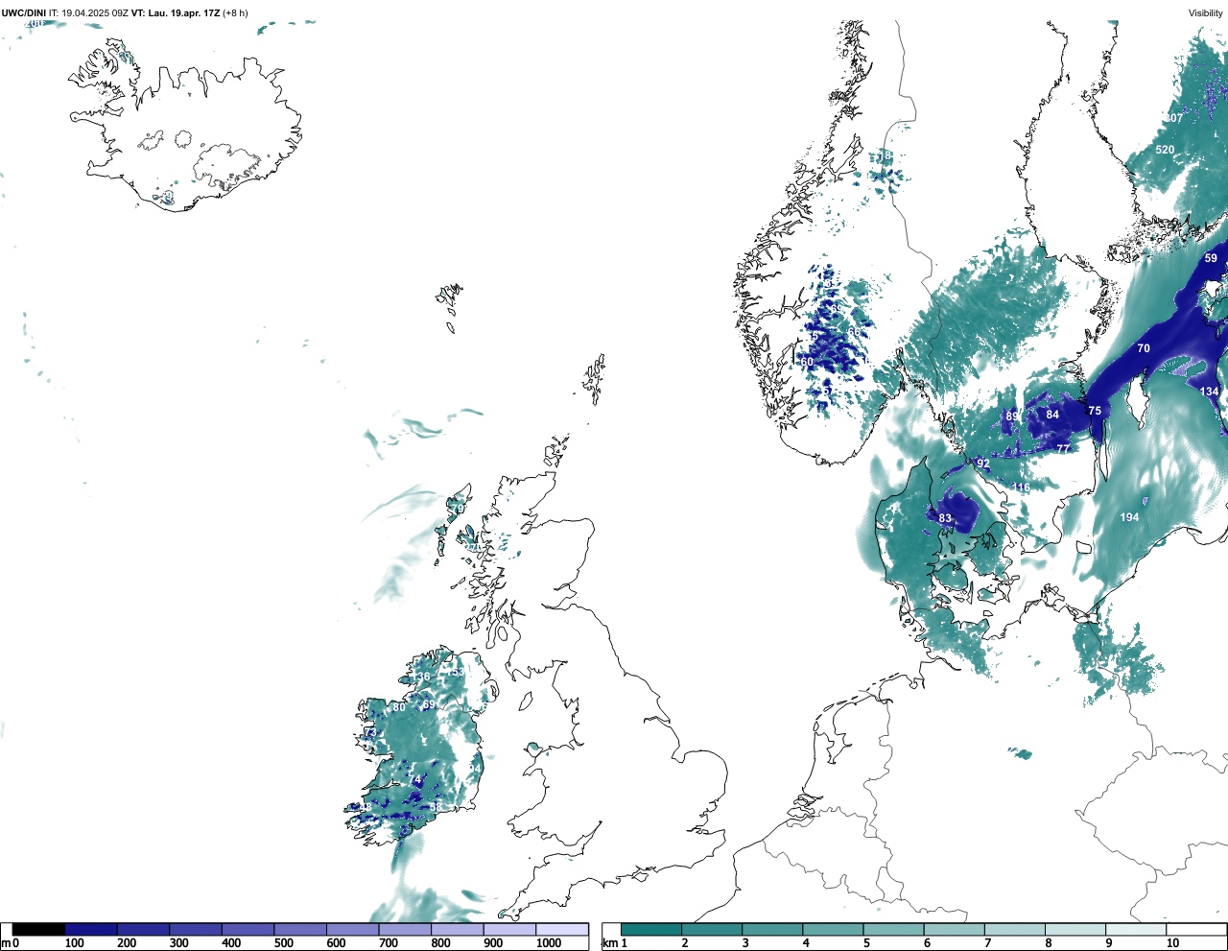Click the '70' value in the Baltic fog band
The image size is (1228, 951).
point(1144,348)
